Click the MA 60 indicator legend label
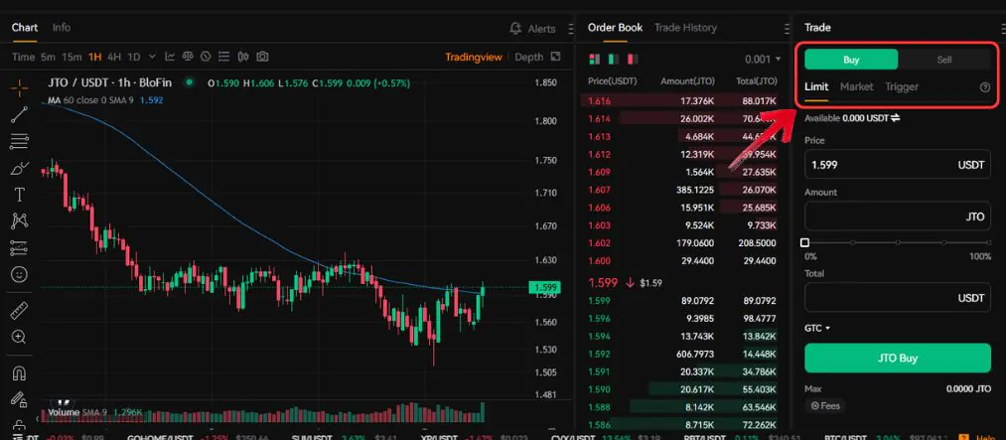Viewport: 1006px width, 440px height. (x=90, y=100)
